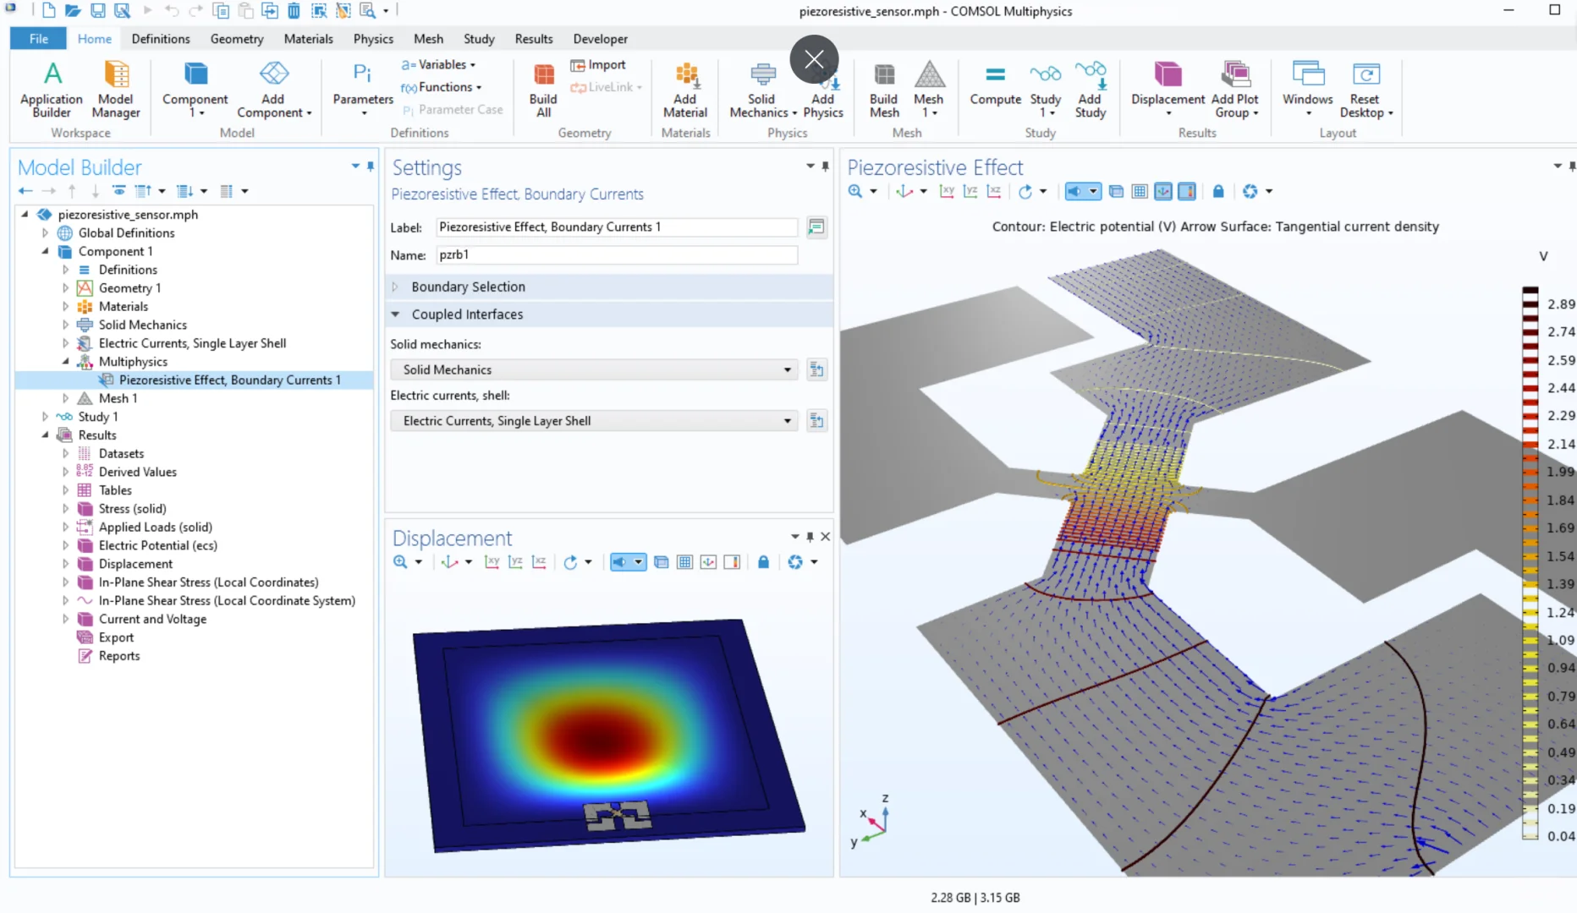1577x913 pixels.
Task: Go to default view in Piezoresistive Effect window
Action: (x=904, y=192)
